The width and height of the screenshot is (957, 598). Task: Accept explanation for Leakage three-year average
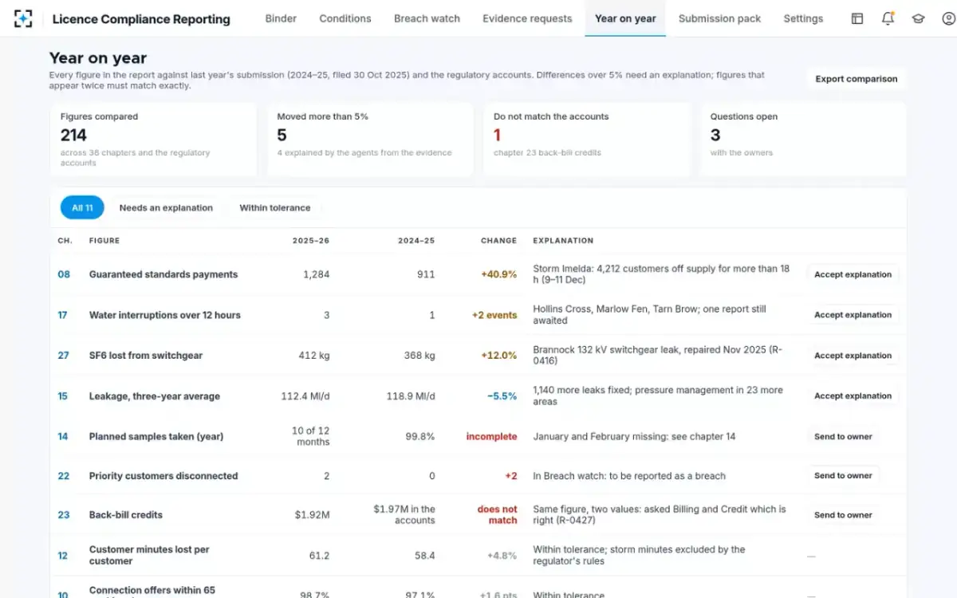tap(853, 396)
